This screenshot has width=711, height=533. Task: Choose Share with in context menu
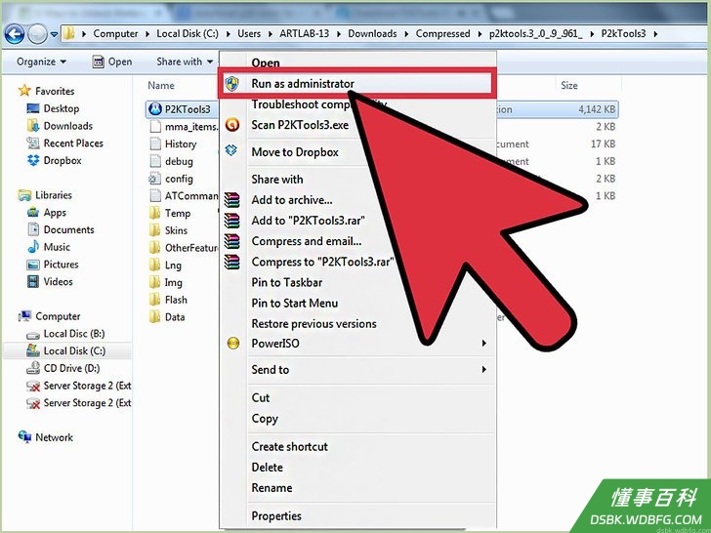click(x=277, y=179)
